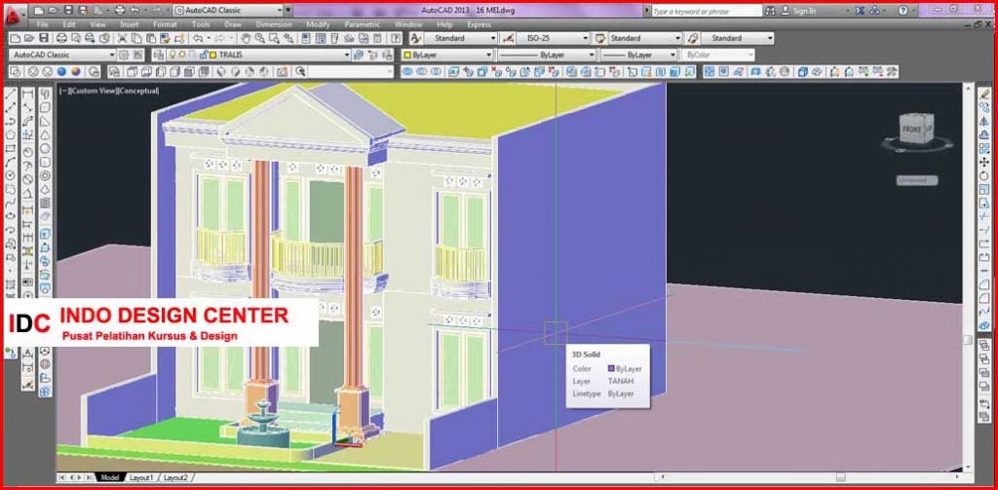Open the ISO-25 dimension style dropdown

[x=586, y=38]
